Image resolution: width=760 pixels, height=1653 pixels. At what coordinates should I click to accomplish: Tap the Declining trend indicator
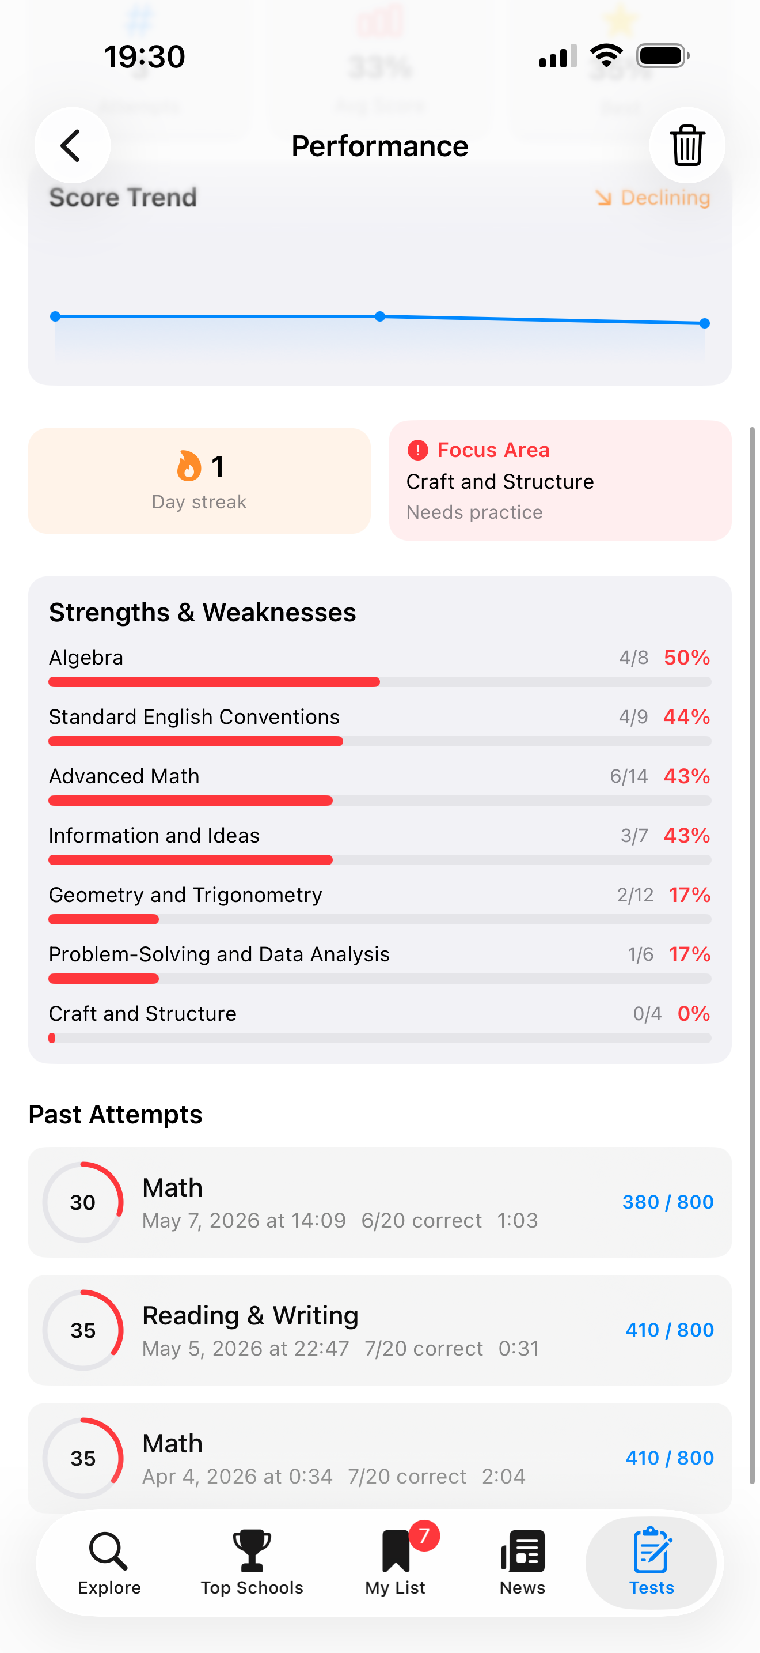point(652,198)
